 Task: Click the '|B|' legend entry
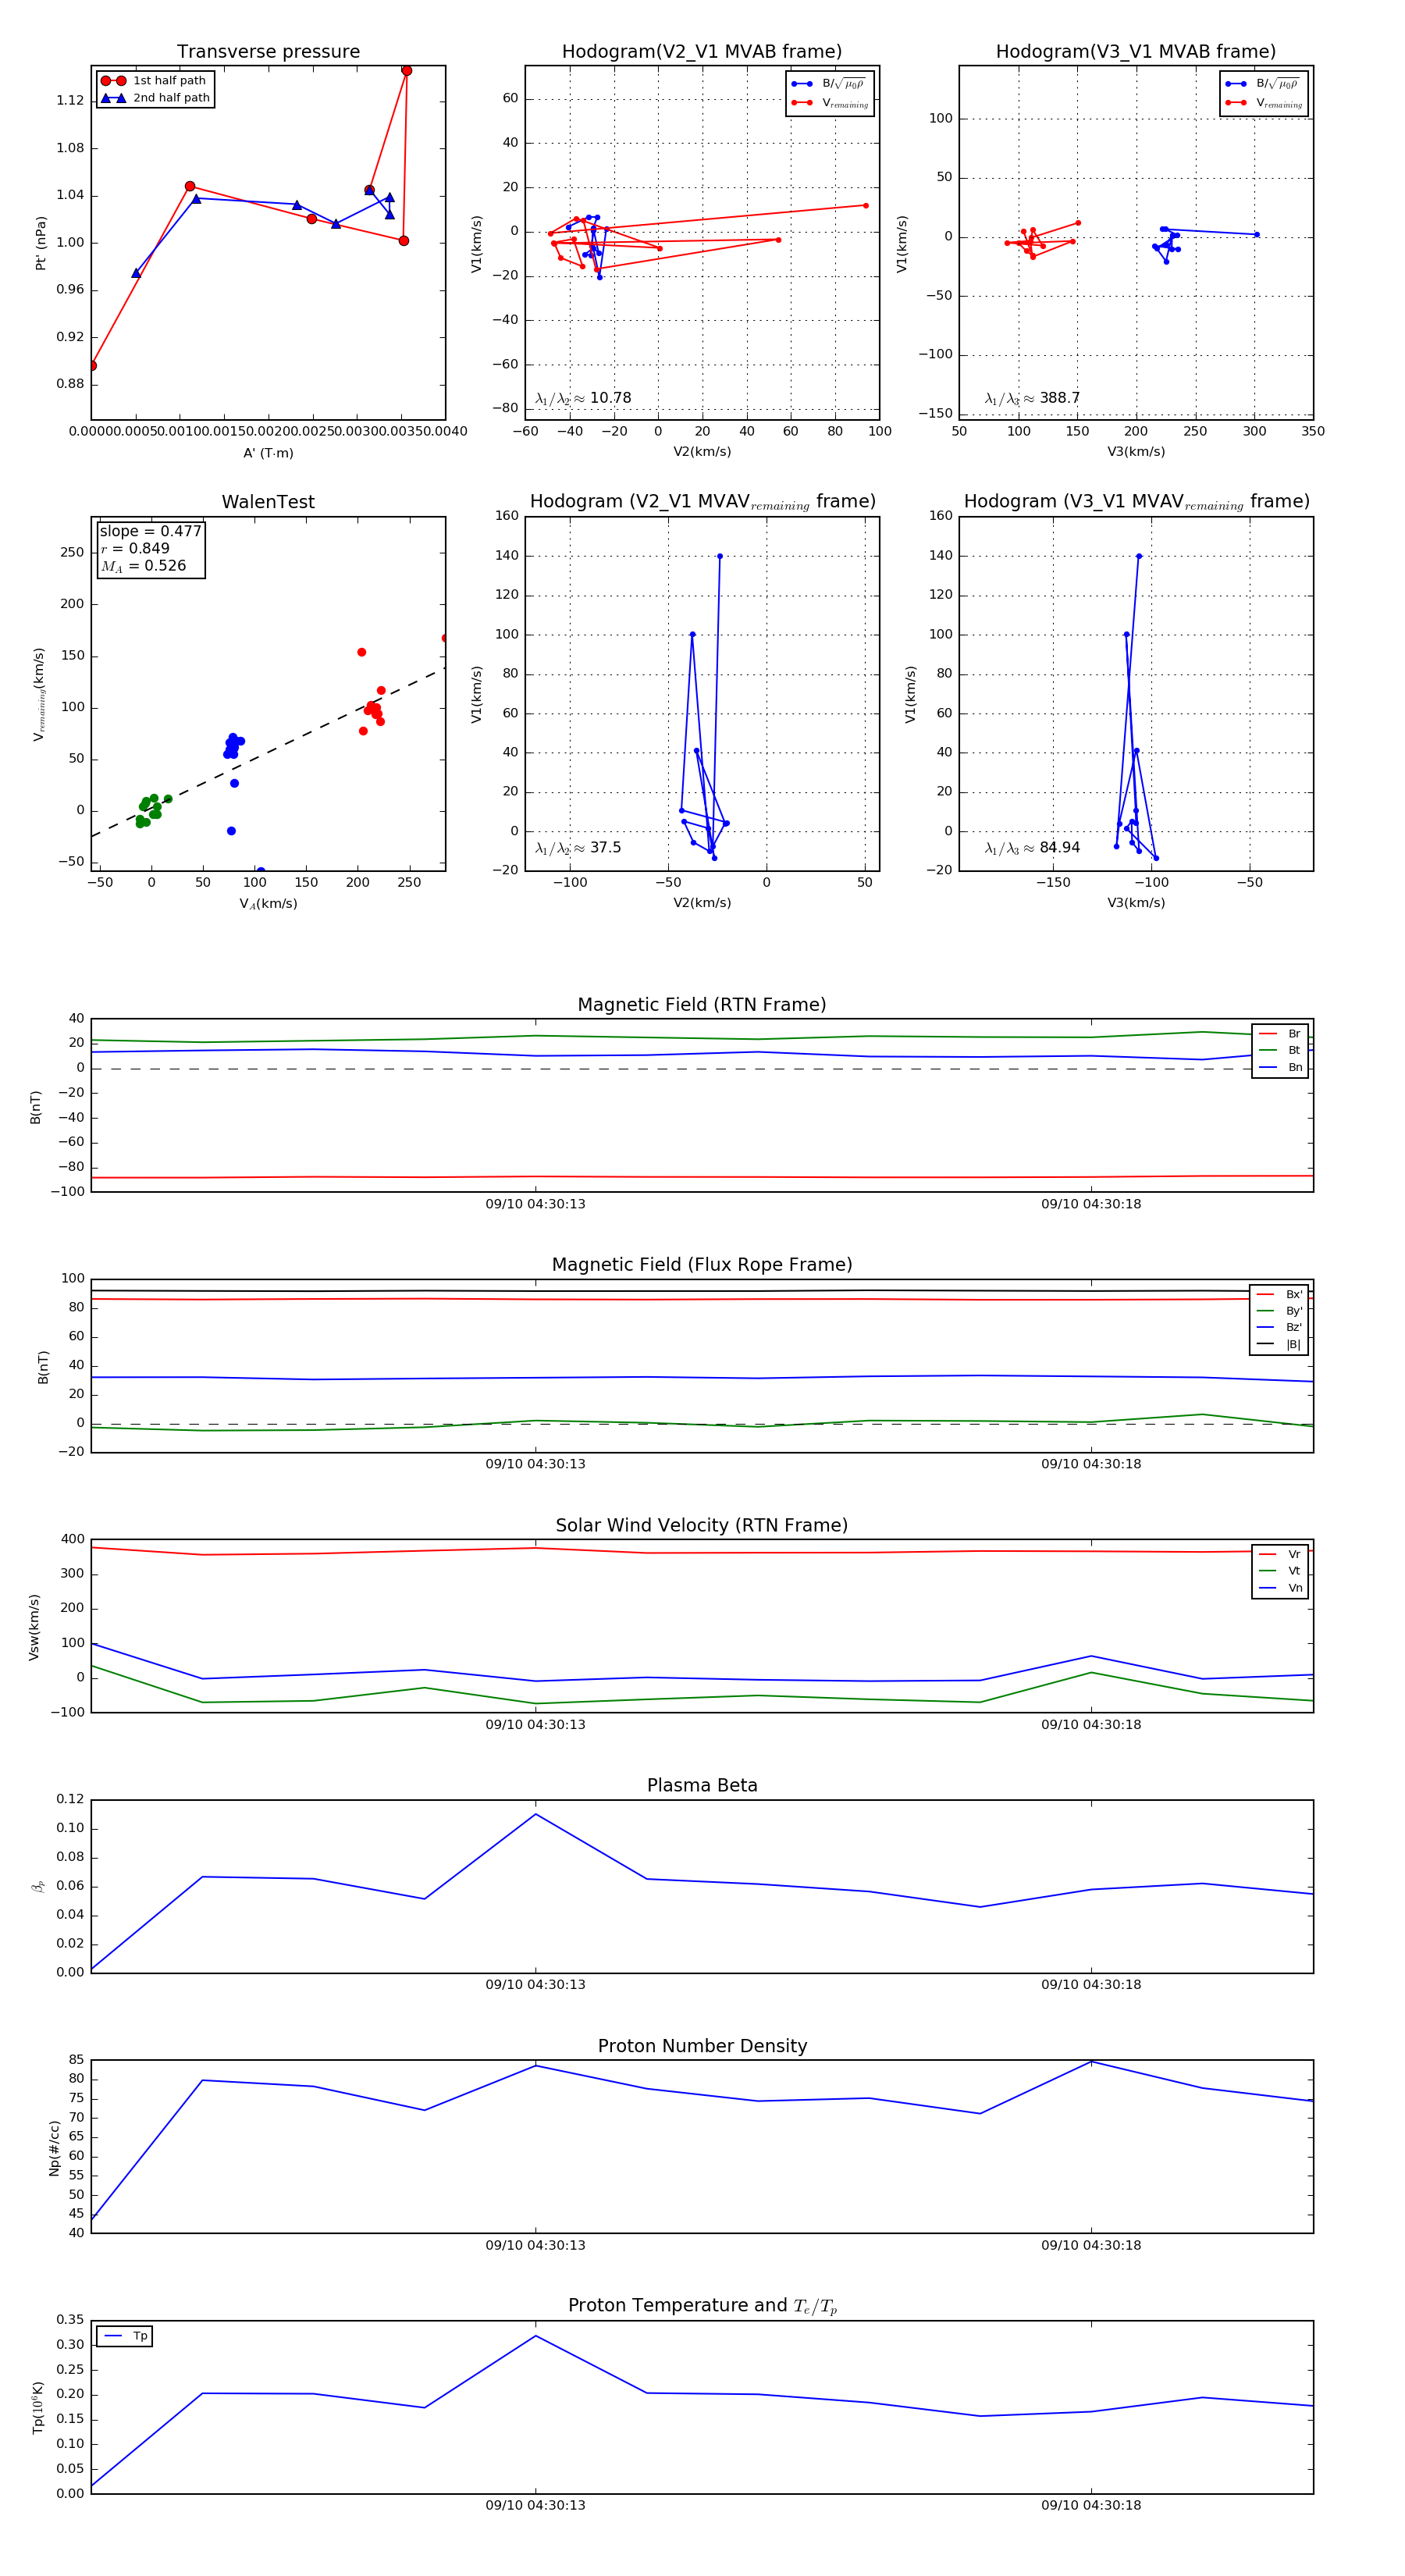click(1279, 1344)
